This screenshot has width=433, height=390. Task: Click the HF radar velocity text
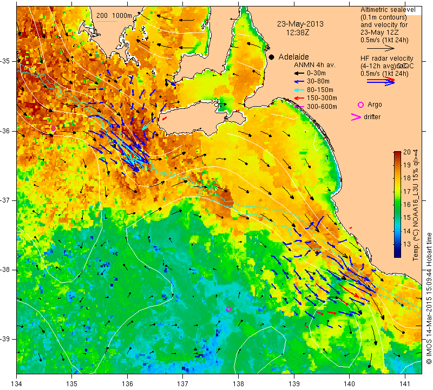(386, 58)
